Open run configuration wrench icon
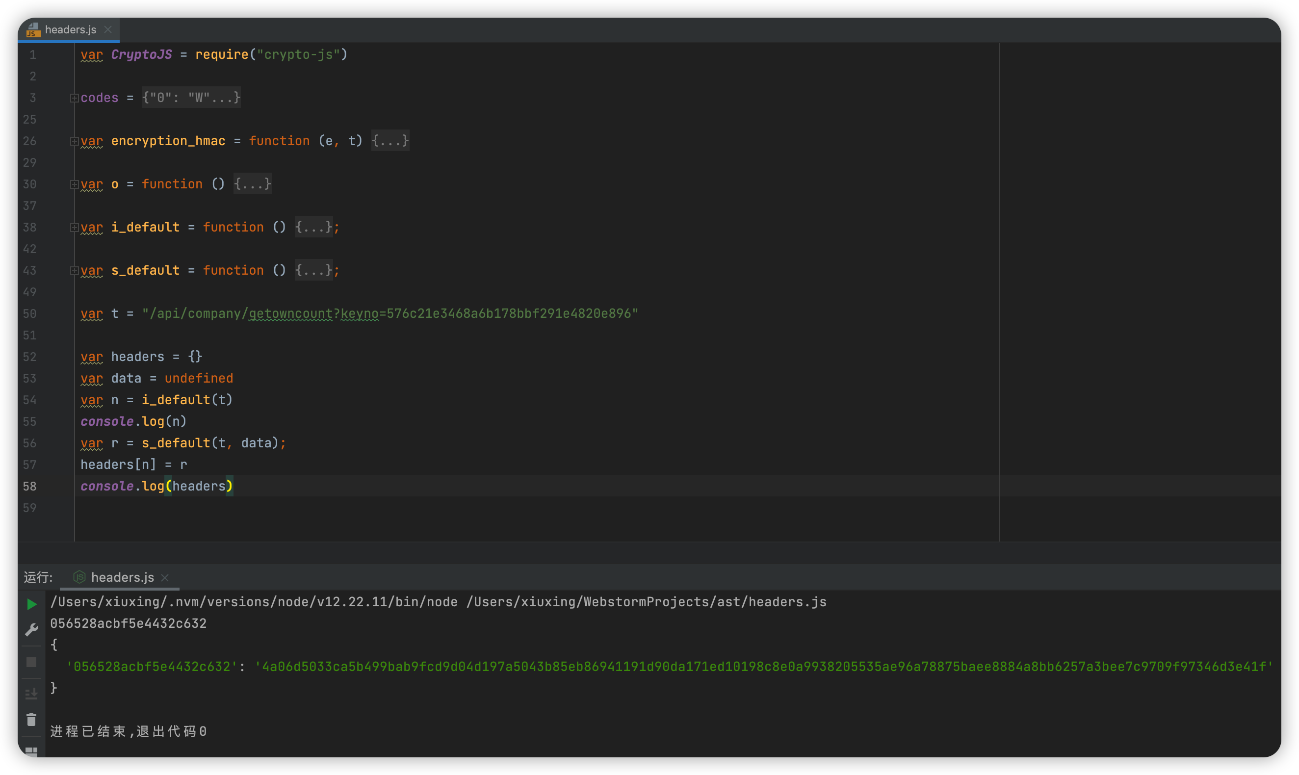Viewport: 1299px width, 775px height. [x=31, y=629]
